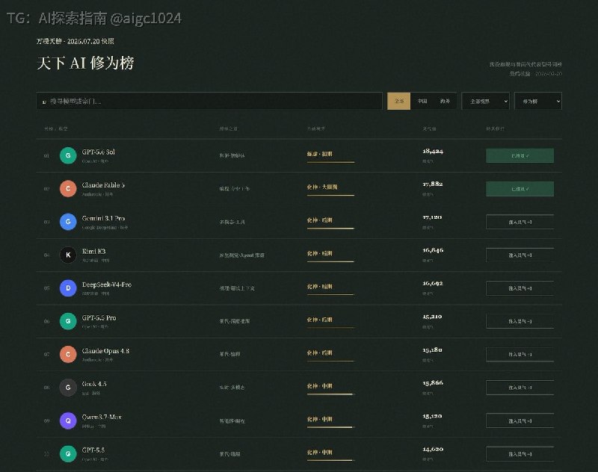This screenshot has width=598, height=472.
Task: Click 注入灵气+1 in the last GPT-5.5 row
Action: 520,454
